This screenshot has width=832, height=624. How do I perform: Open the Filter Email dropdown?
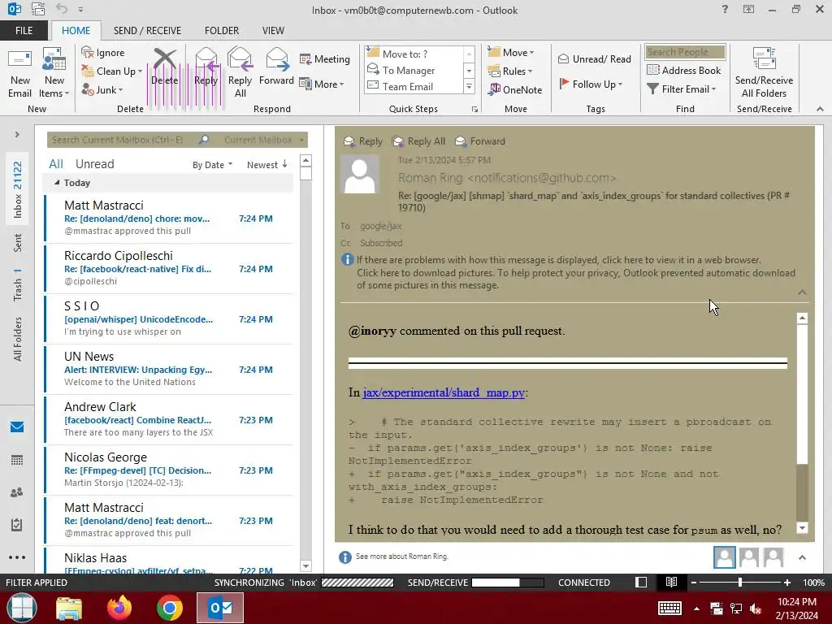point(682,89)
